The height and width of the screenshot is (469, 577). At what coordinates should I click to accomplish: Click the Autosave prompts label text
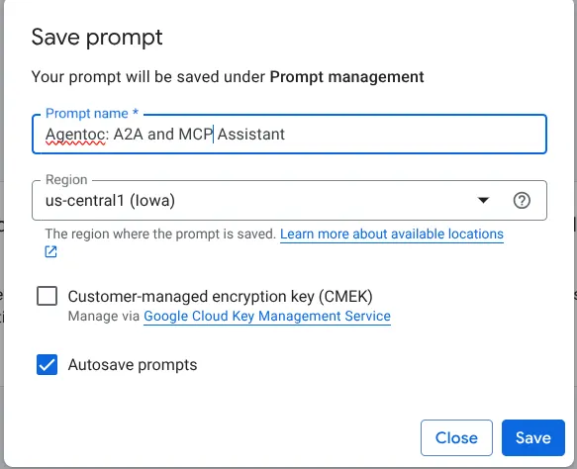133,365
